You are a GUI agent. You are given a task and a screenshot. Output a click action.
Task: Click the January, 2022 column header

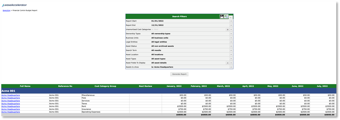click(174, 86)
